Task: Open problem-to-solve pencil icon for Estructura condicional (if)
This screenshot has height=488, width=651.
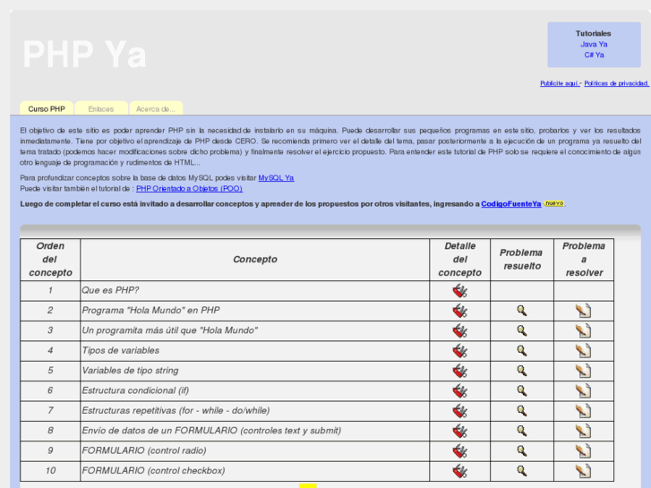Action: (583, 390)
